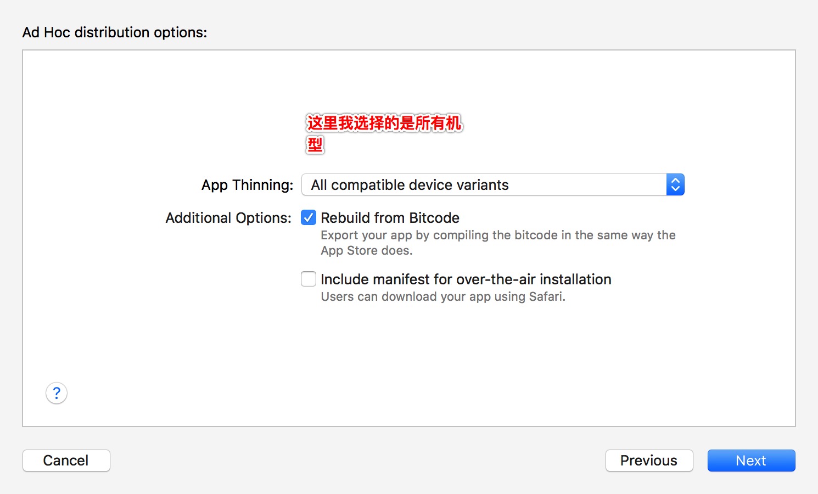Enable Include manifest for over-the-air installation

click(309, 279)
